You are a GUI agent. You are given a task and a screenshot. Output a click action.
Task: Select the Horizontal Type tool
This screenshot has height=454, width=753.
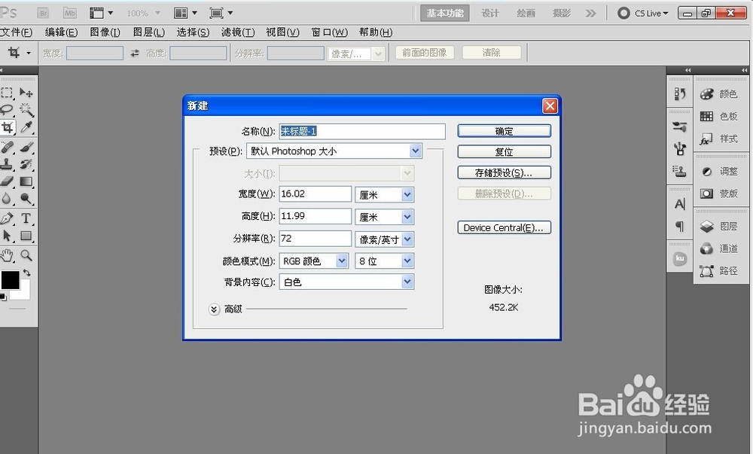pos(26,218)
